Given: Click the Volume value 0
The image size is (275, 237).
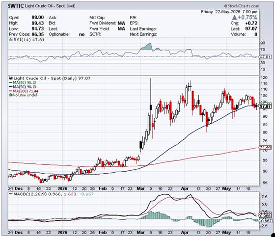Looking at the screenshot, I should click(256, 34).
